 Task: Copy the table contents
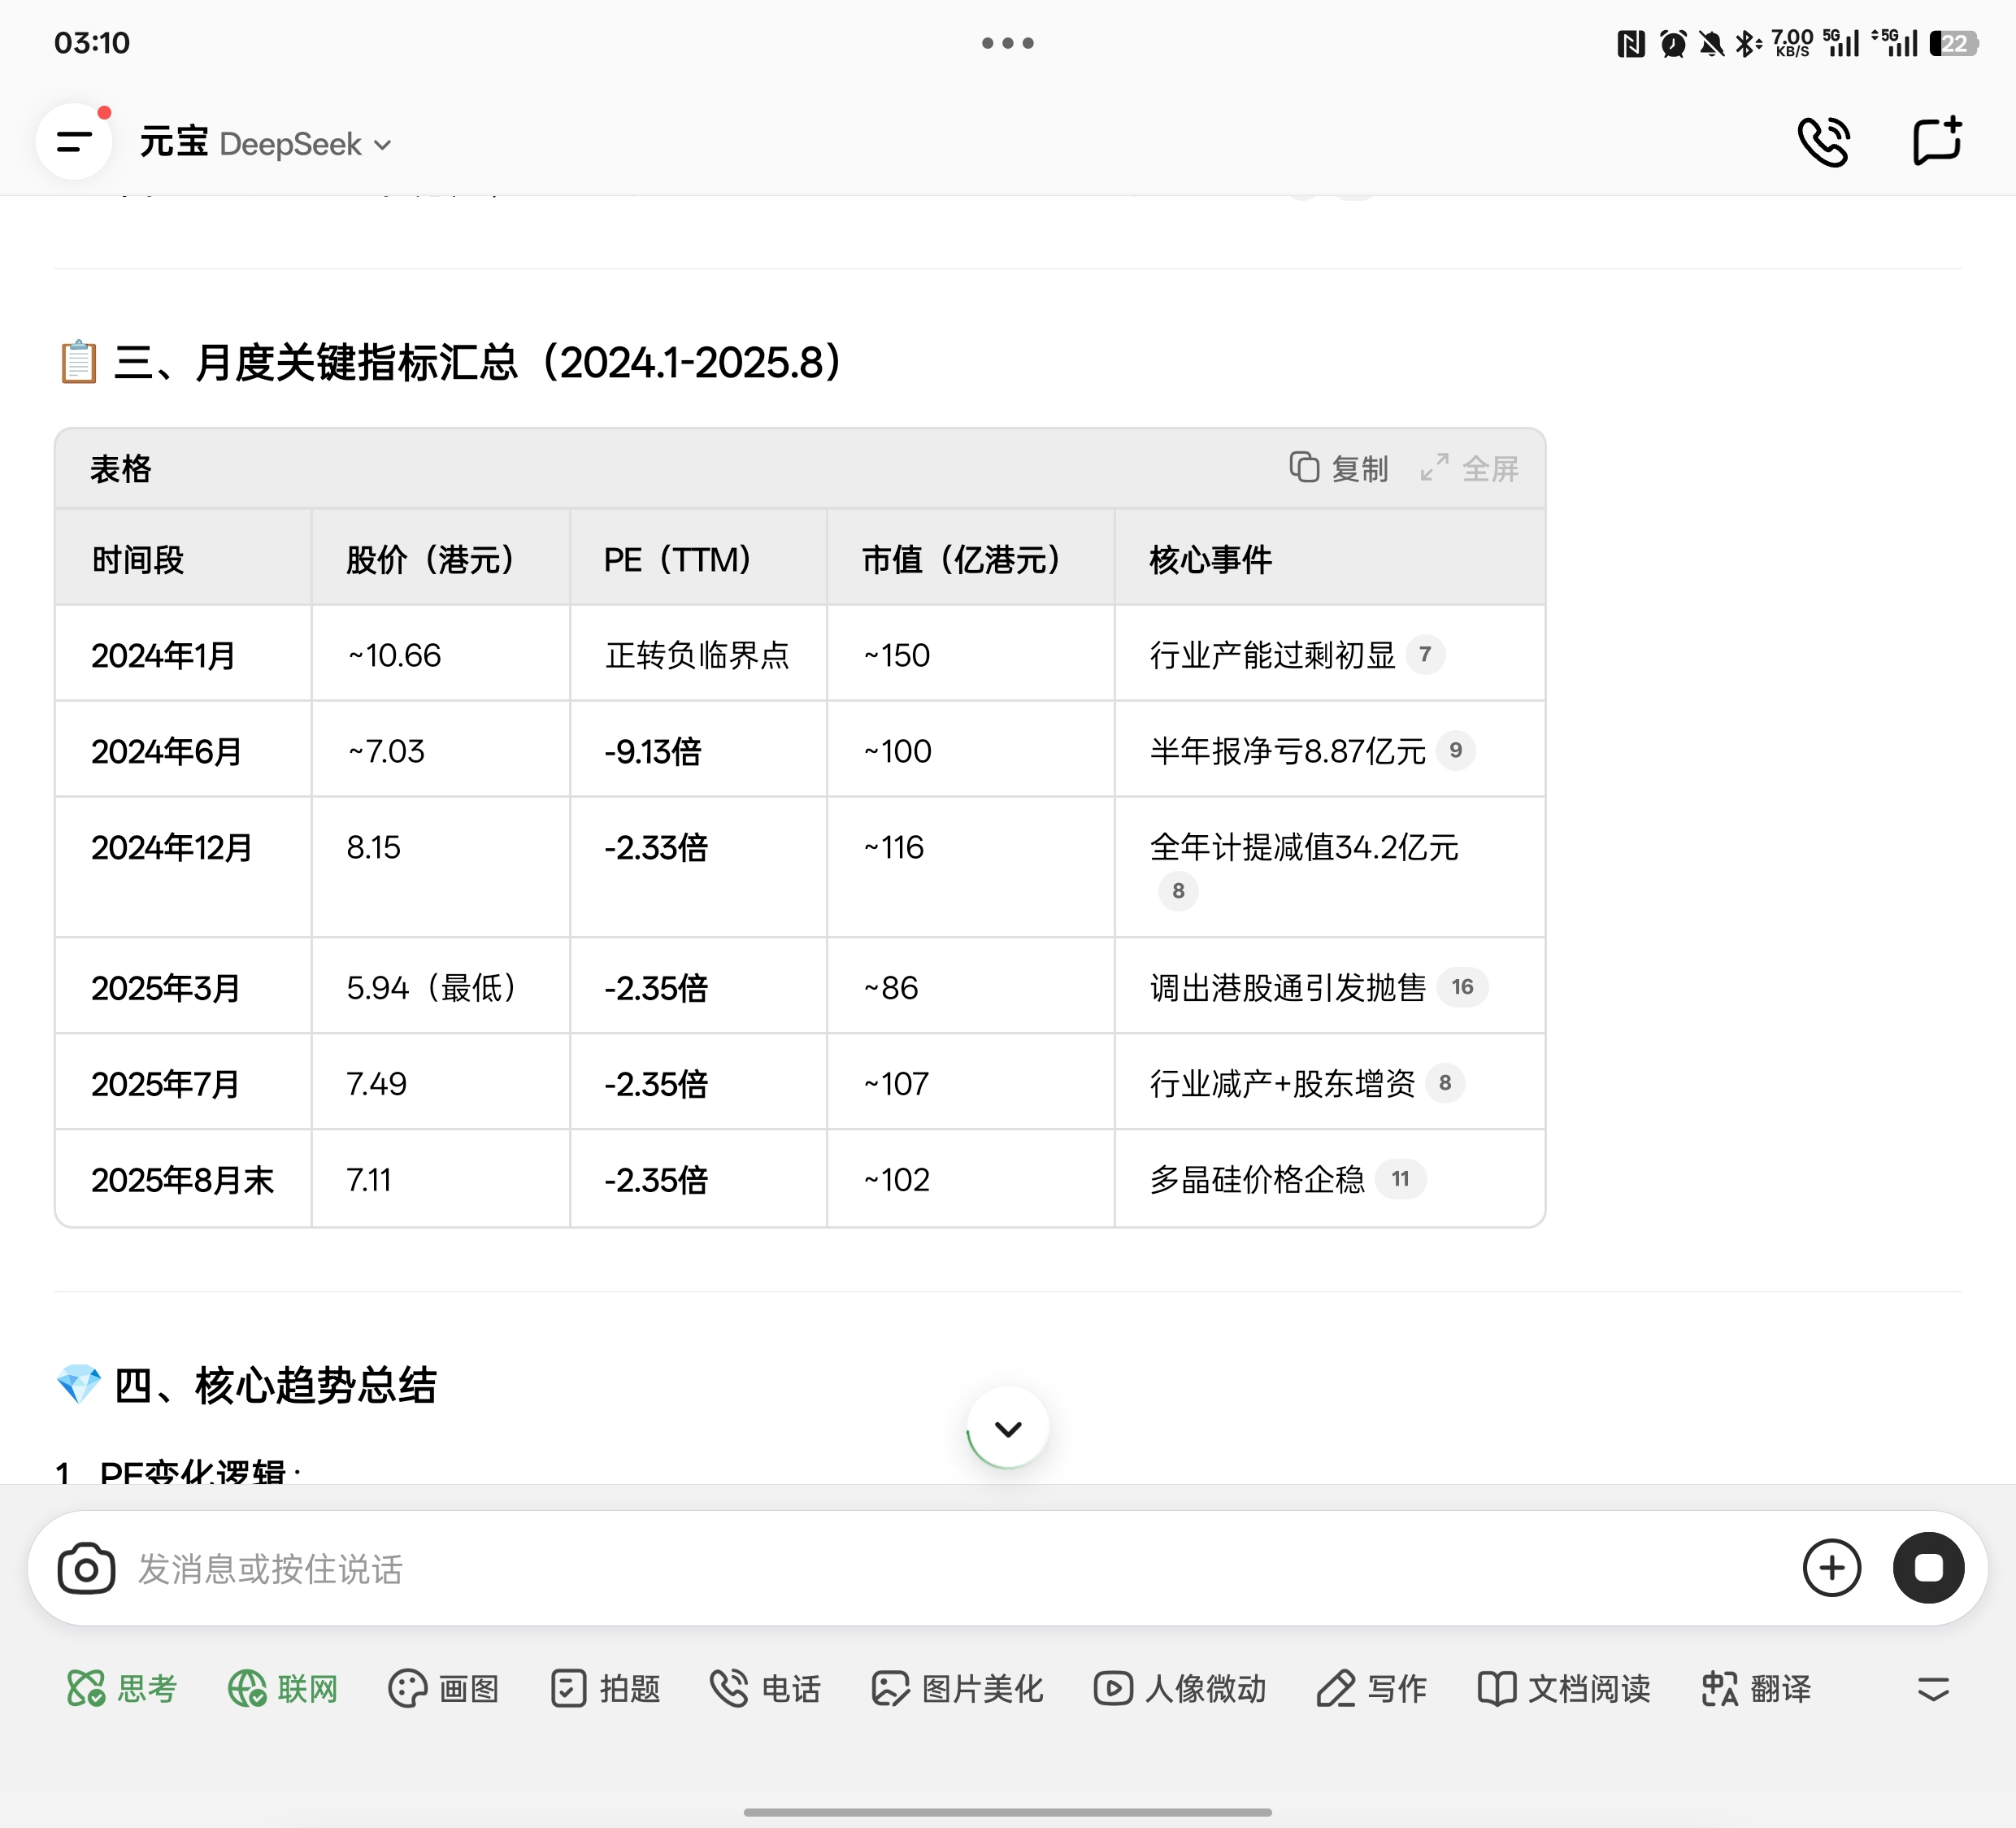coord(1339,468)
